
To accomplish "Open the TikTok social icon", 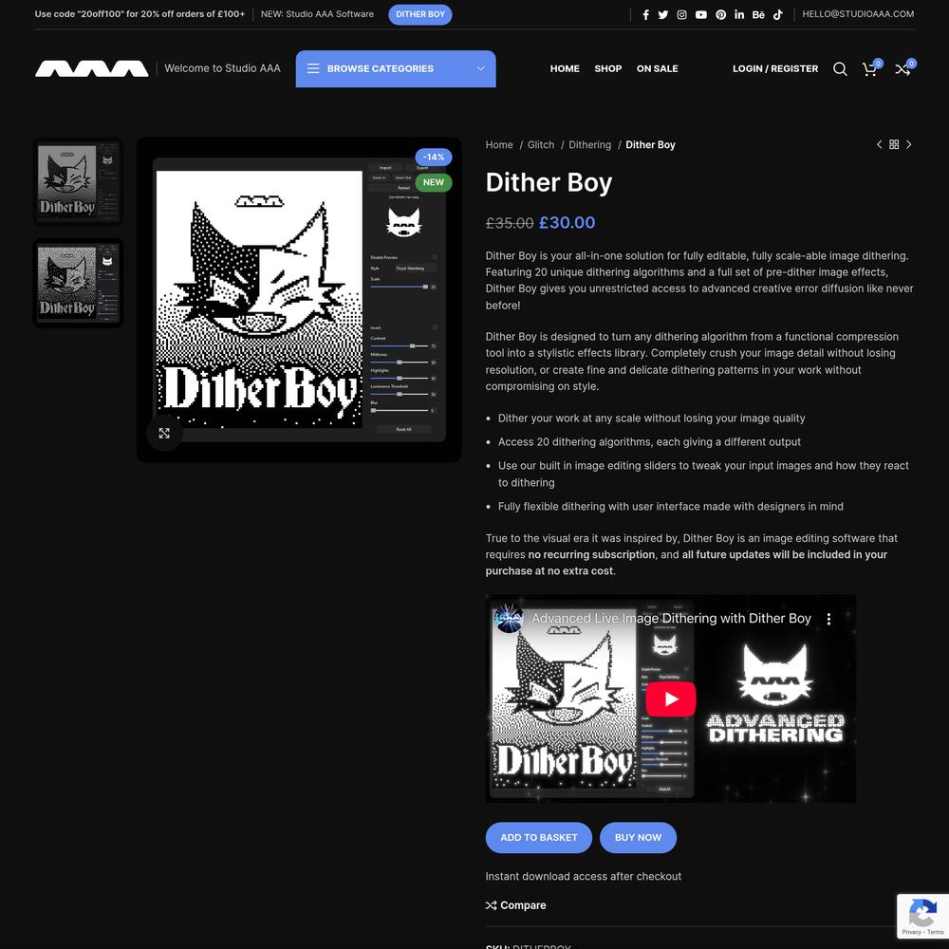I will (778, 14).
